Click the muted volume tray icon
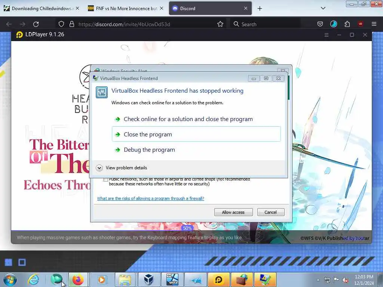 (x=345, y=280)
